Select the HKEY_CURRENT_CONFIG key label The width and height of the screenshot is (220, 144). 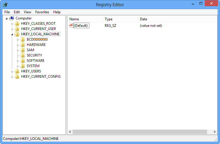point(41,77)
